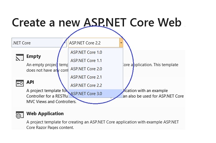Click the API template icon
The image size is (216, 143).
click(x=20, y=83)
